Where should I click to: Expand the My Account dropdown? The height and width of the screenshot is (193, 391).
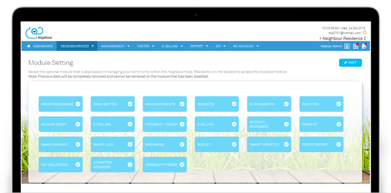tap(246, 46)
